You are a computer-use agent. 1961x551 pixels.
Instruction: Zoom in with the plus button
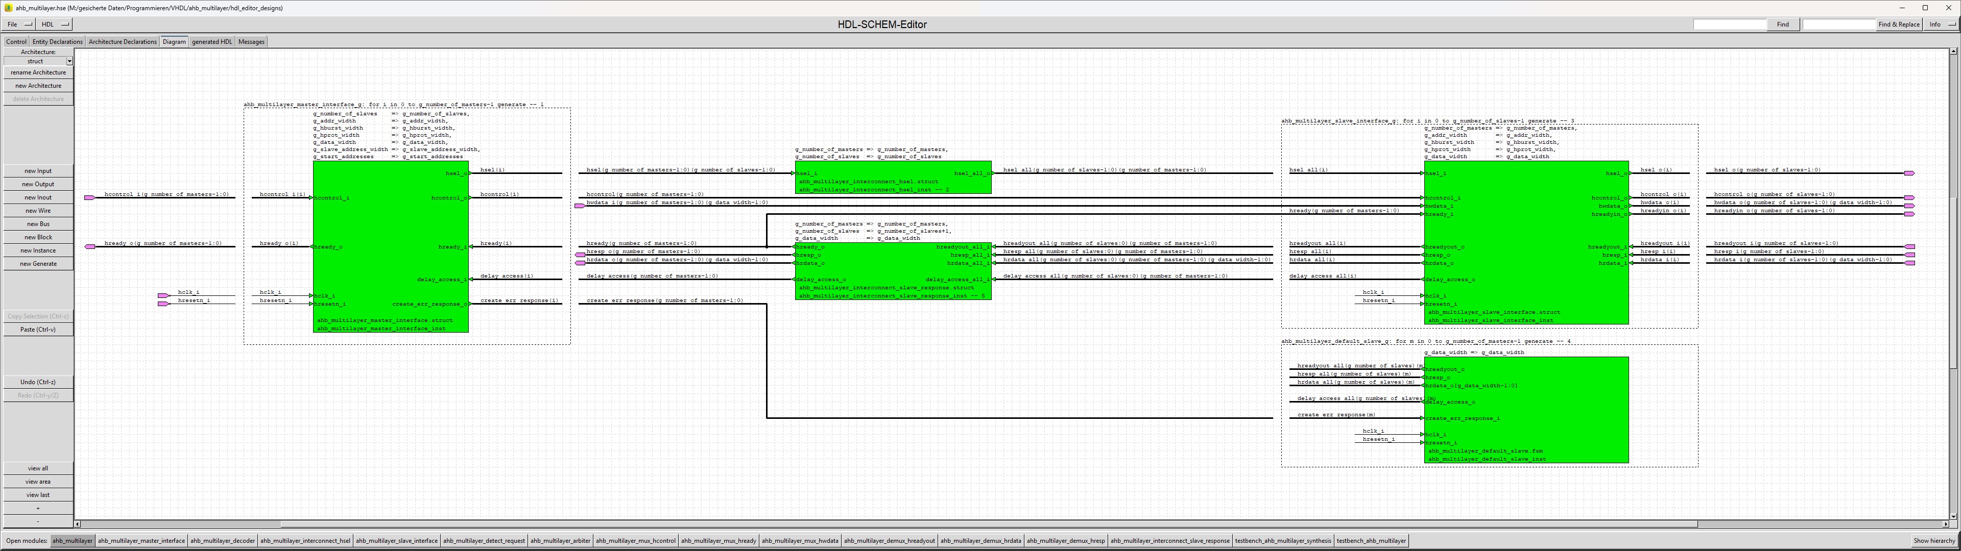click(x=38, y=508)
